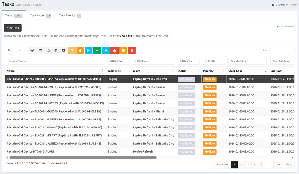299x174 pixels.
Task: Click the orange filter funnel button
Action: tap(72, 50)
